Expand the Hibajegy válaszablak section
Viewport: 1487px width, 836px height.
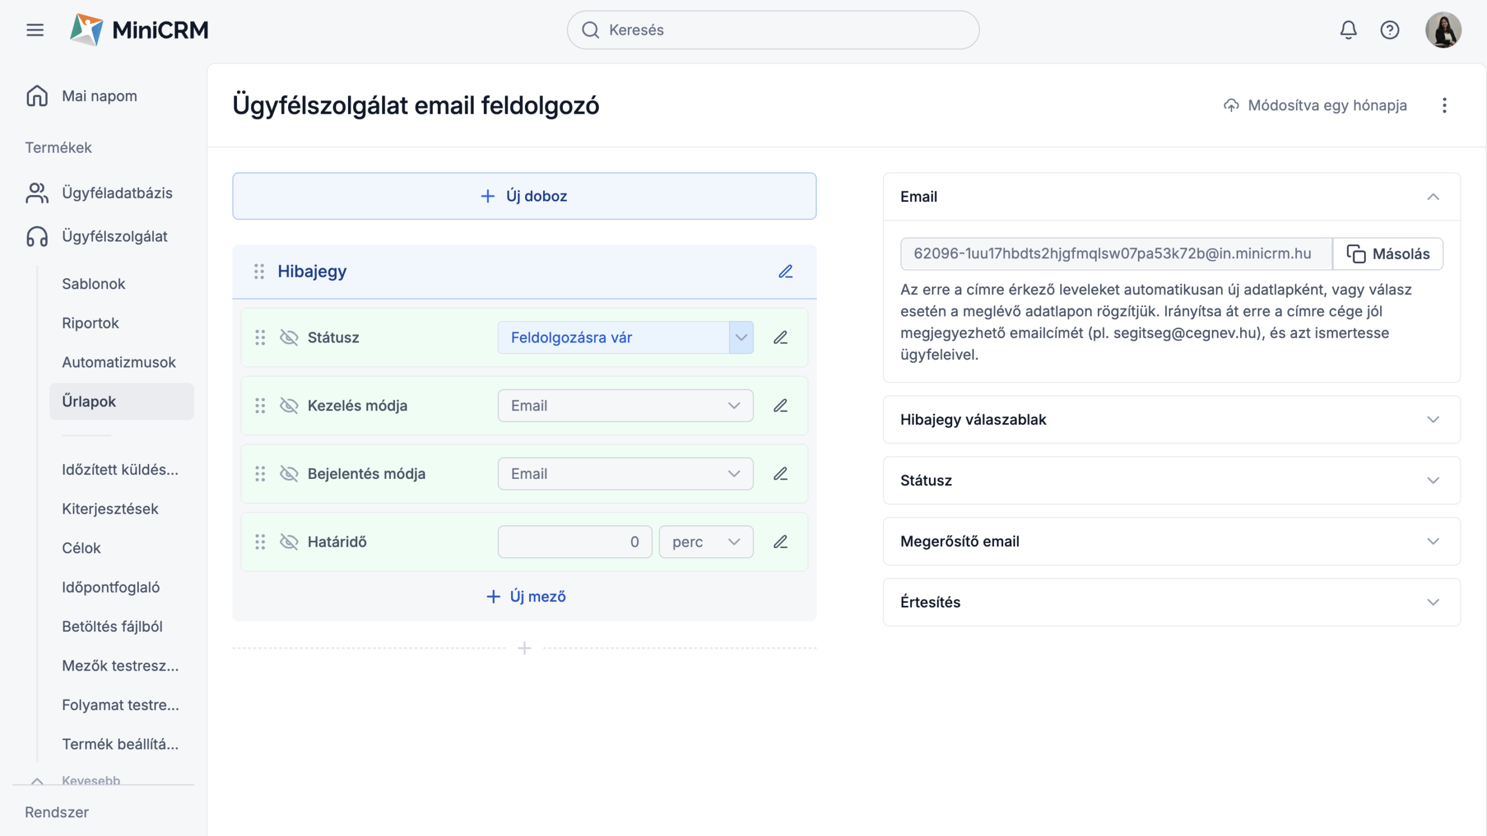click(1171, 419)
